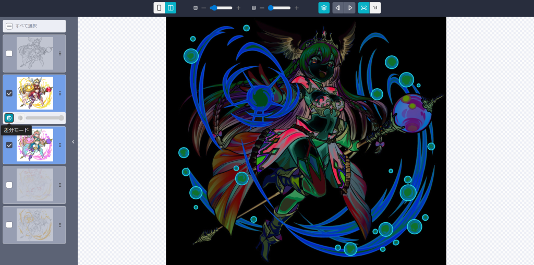Check the grayscale sketch layer checkbox
Screen dimensions: 534x265
(x=9, y=53)
